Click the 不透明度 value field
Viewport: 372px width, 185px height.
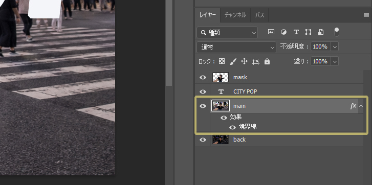(x=321, y=47)
